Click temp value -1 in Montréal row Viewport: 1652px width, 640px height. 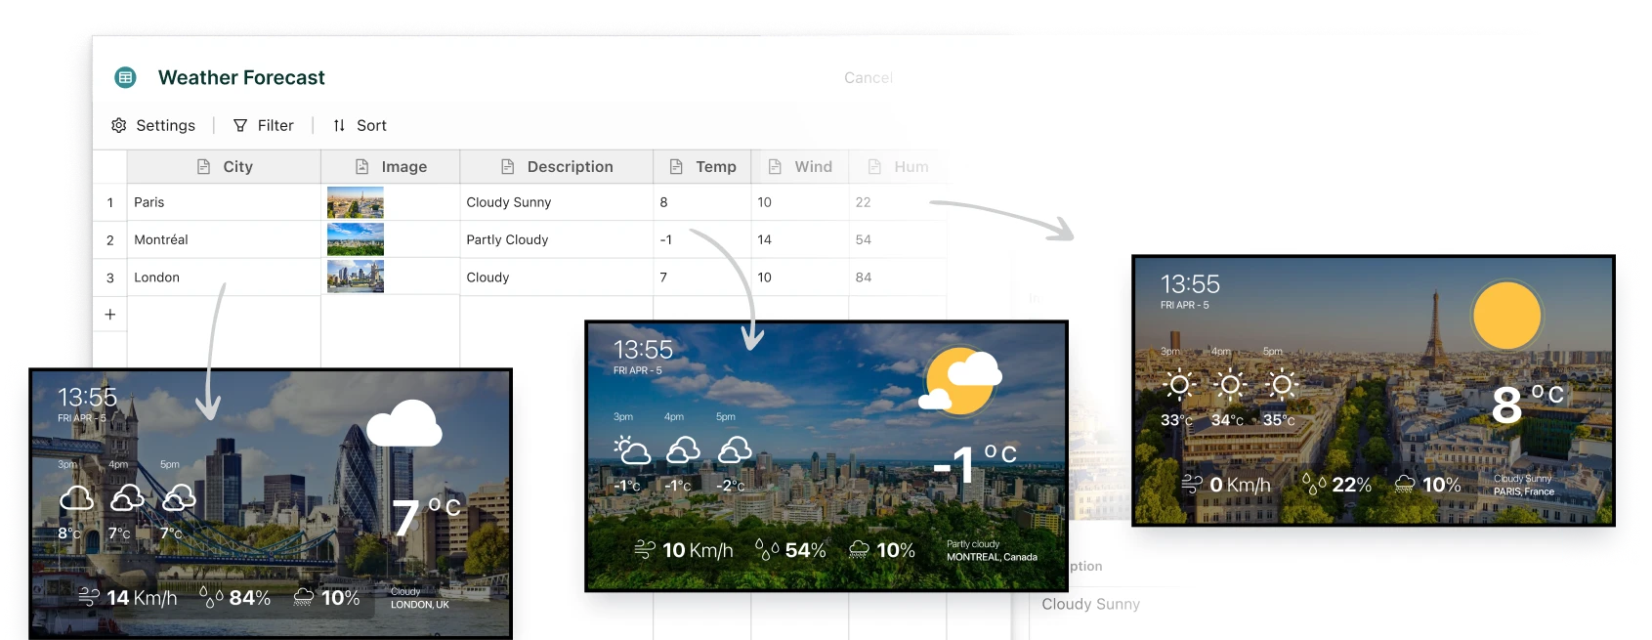[x=702, y=239]
